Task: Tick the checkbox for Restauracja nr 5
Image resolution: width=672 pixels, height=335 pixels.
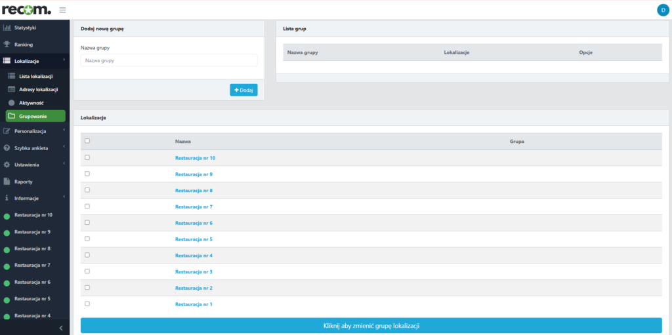Action: click(87, 239)
